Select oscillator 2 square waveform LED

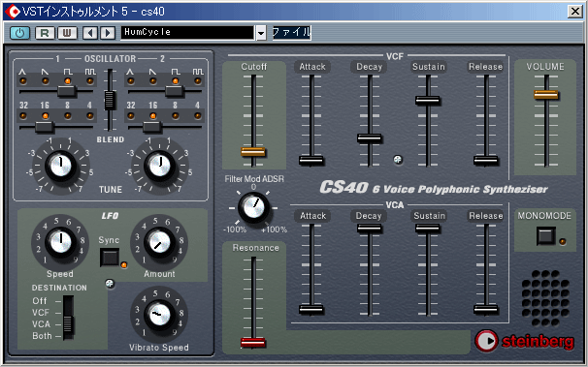pyautogui.click(x=175, y=80)
